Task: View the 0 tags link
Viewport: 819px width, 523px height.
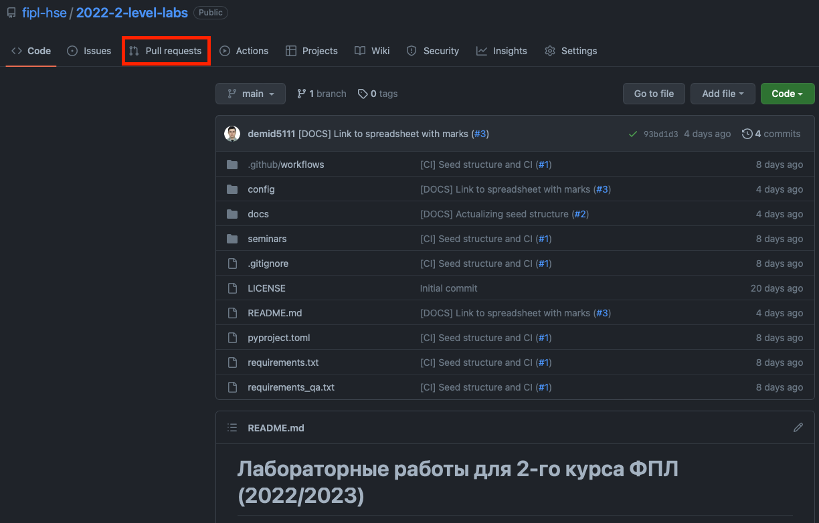Action: [x=378, y=94]
